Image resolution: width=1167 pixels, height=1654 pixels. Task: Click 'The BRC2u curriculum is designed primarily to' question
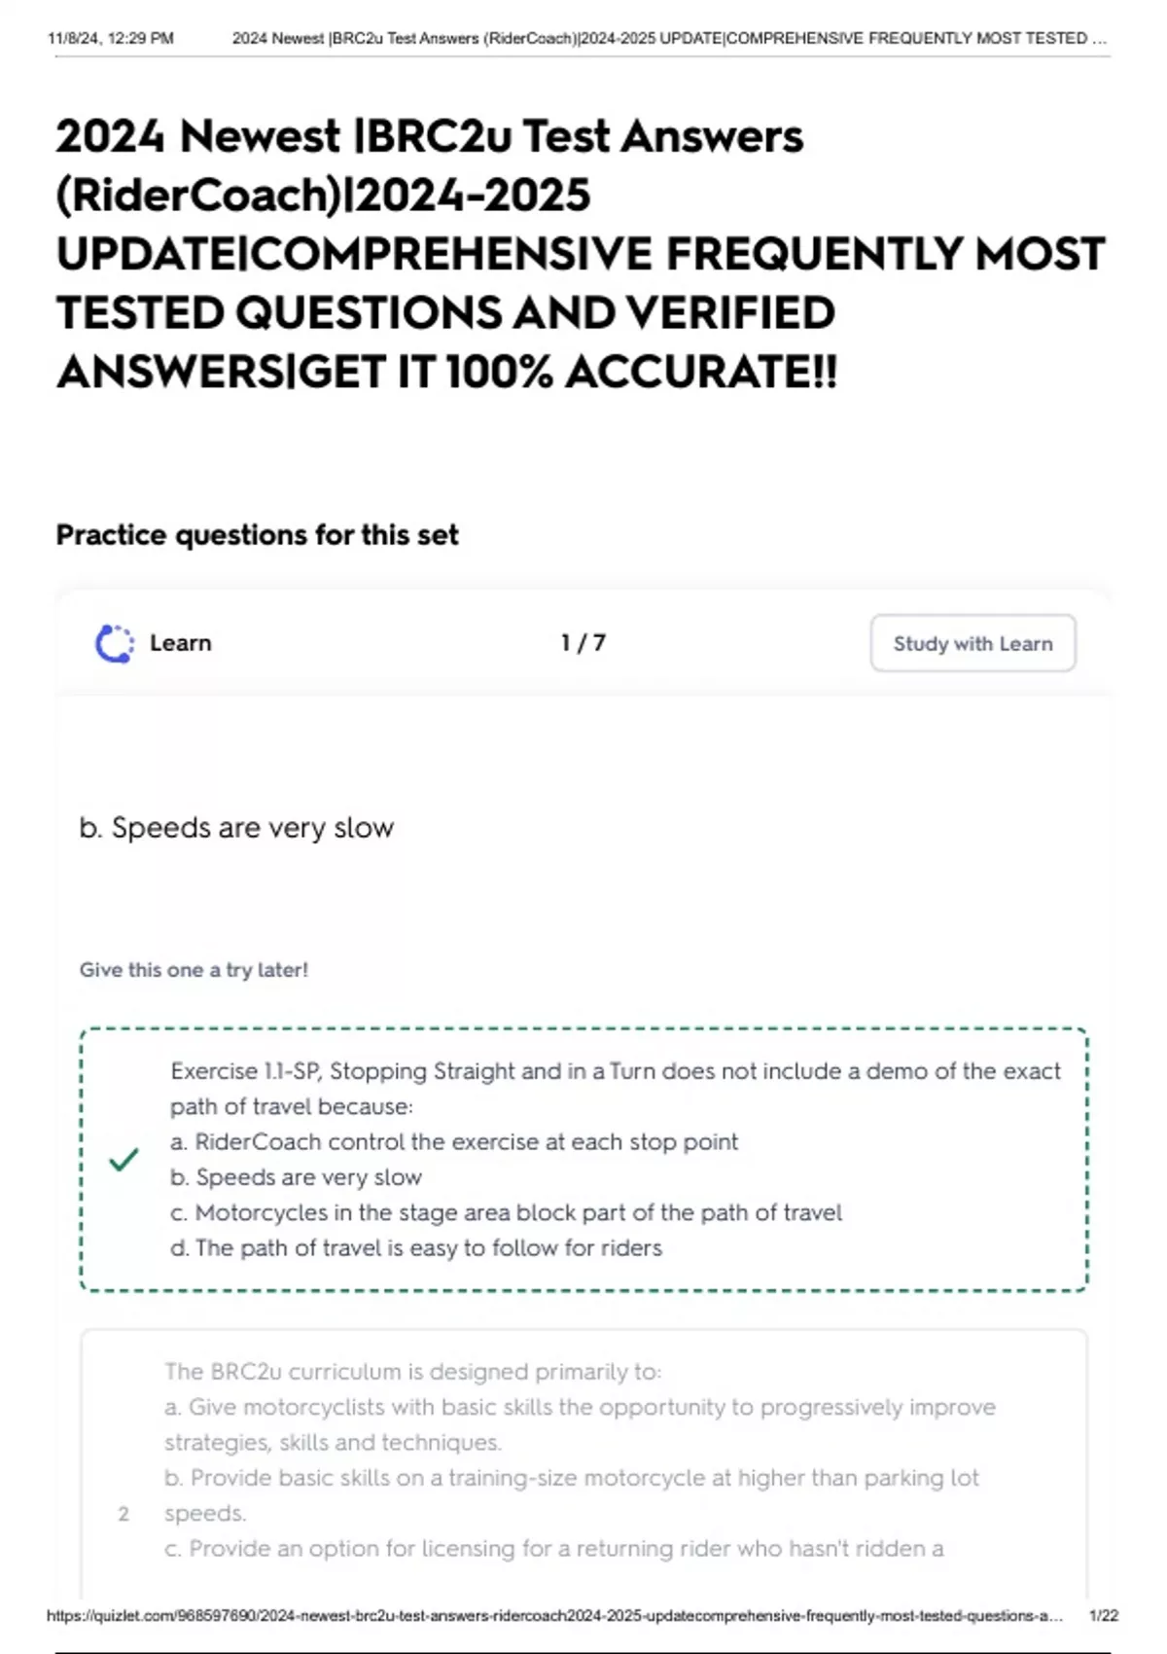point(412,1372)
